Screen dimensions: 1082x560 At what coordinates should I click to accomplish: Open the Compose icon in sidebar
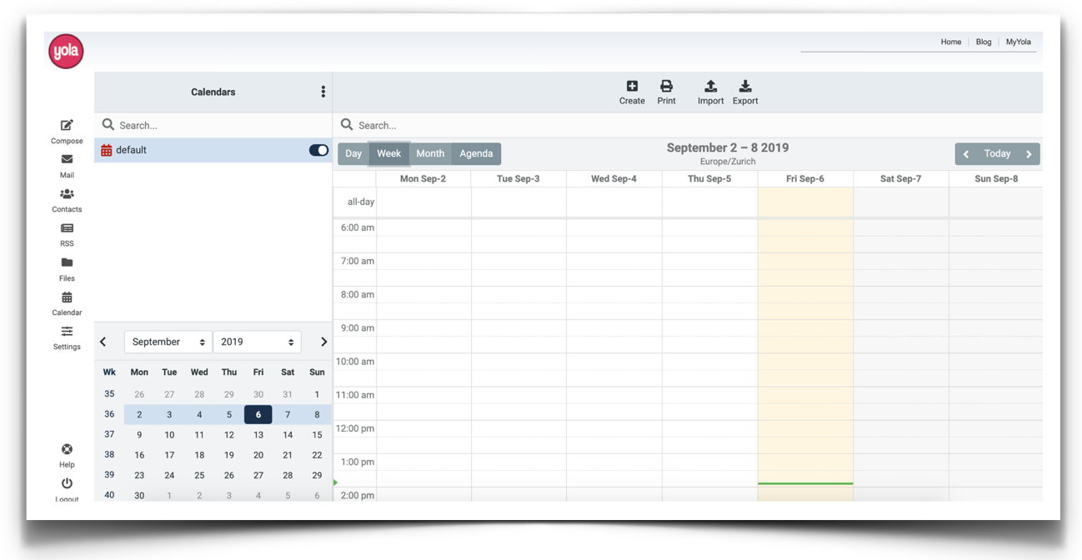pyautogui.click(x=67, y=126)
